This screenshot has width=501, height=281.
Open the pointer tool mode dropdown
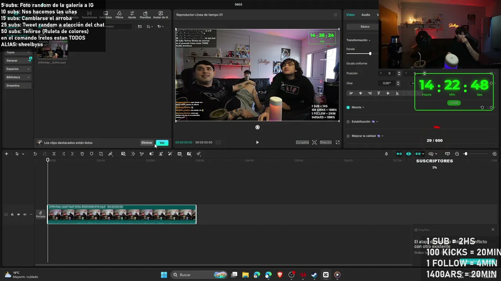click(23, 154)
